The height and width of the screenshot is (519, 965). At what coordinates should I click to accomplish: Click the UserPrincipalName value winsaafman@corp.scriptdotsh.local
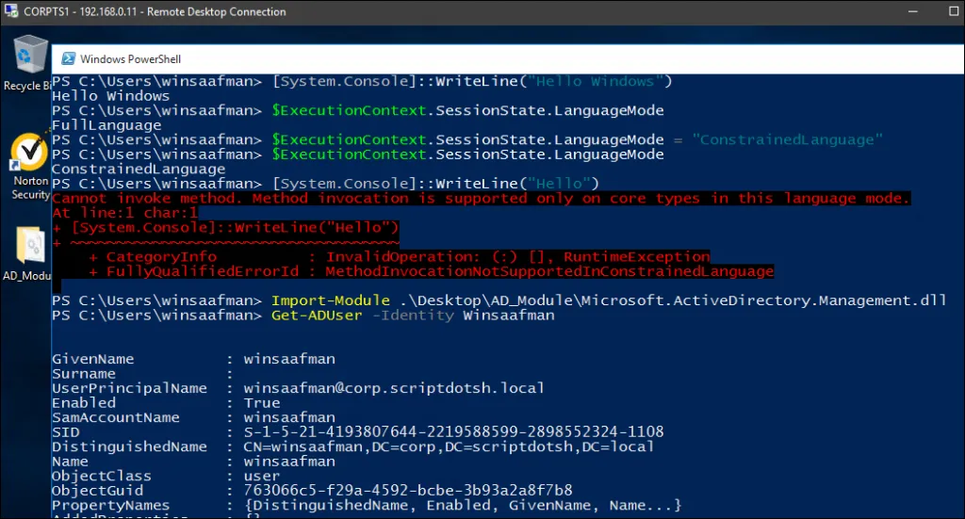(394, 389)
